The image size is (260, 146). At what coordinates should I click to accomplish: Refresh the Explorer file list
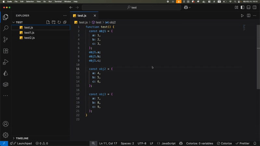[x=59, y=22]
